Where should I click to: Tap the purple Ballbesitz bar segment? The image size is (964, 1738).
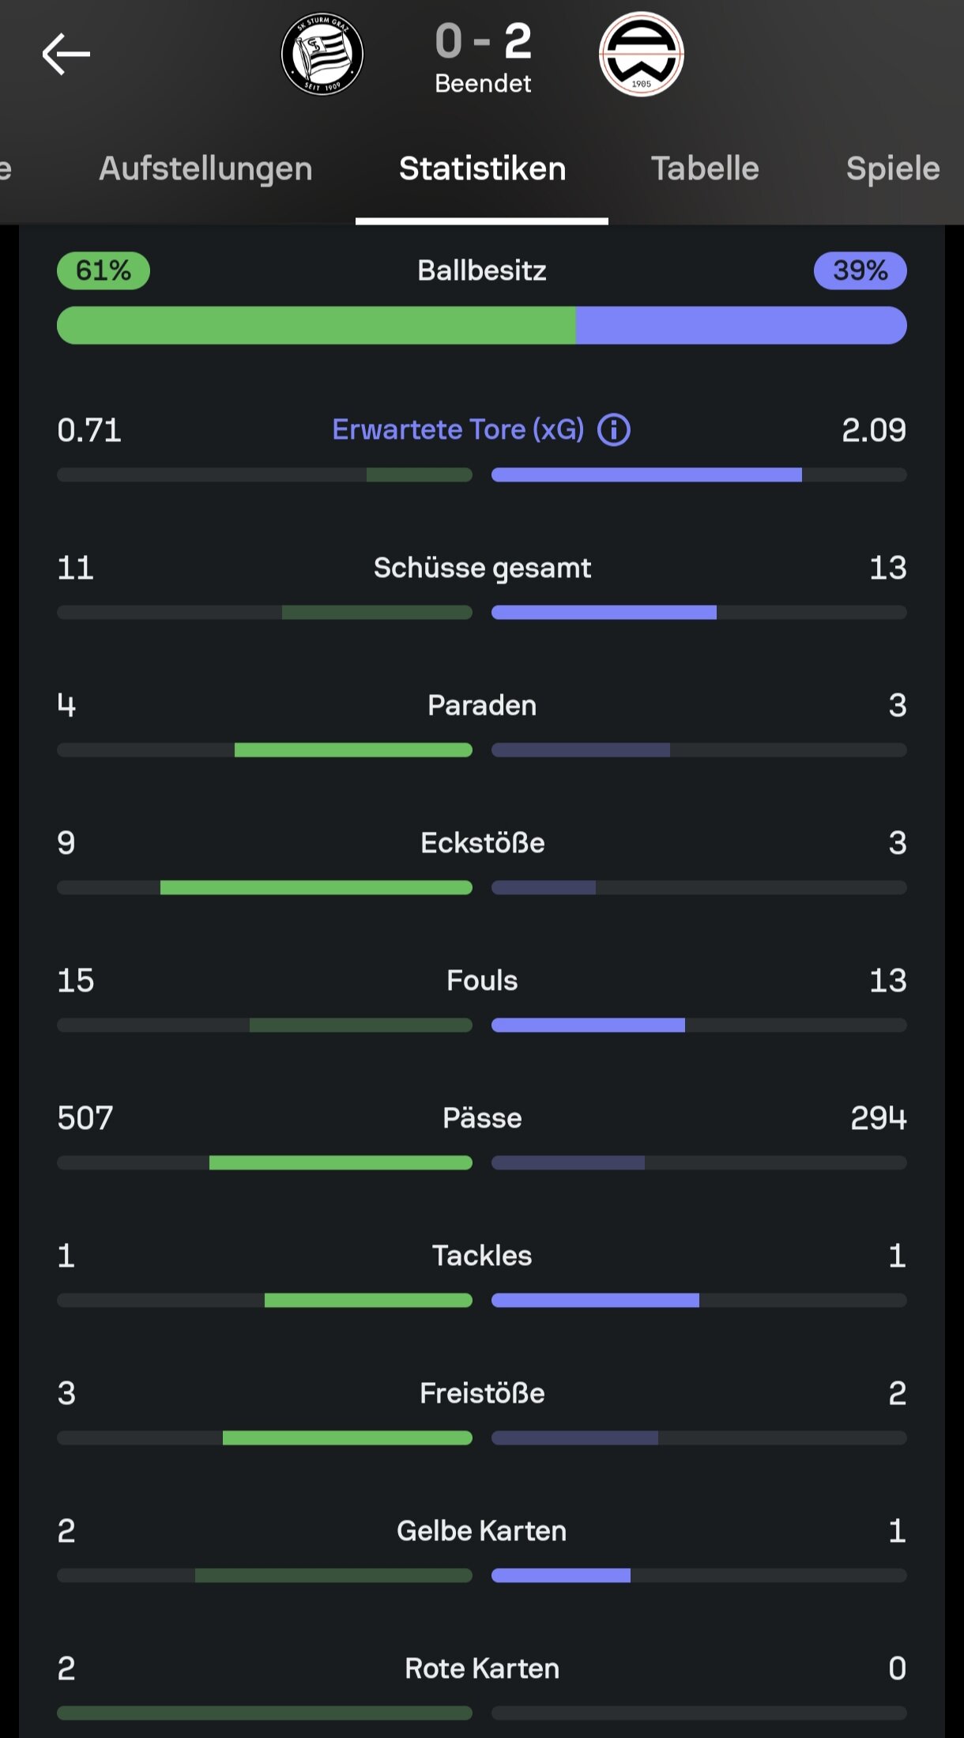741,325
